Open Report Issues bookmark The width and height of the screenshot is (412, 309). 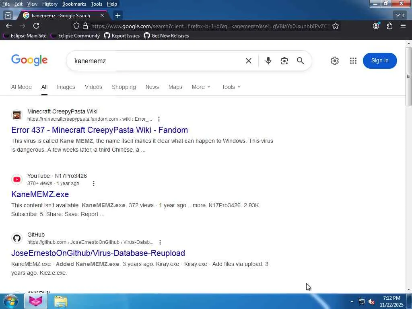coord(122,36)
